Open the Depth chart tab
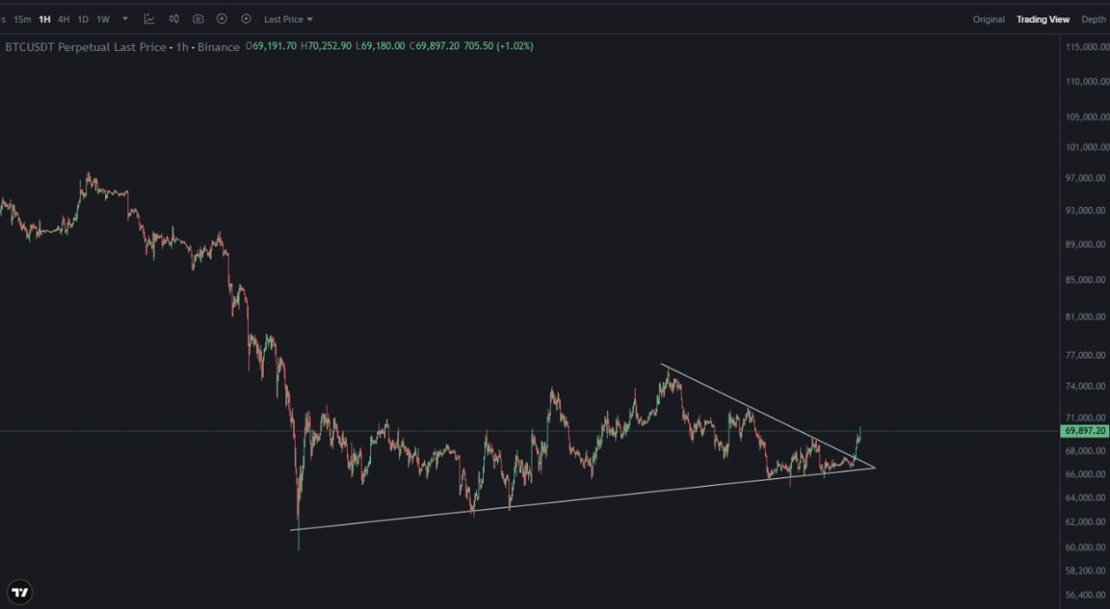1110x609 pixels. coord(1093,19)
